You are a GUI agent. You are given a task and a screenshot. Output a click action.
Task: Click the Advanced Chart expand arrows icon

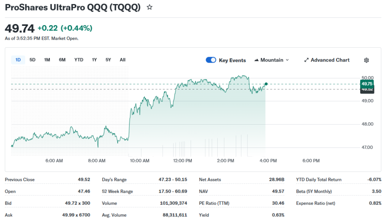pos(306,60)
